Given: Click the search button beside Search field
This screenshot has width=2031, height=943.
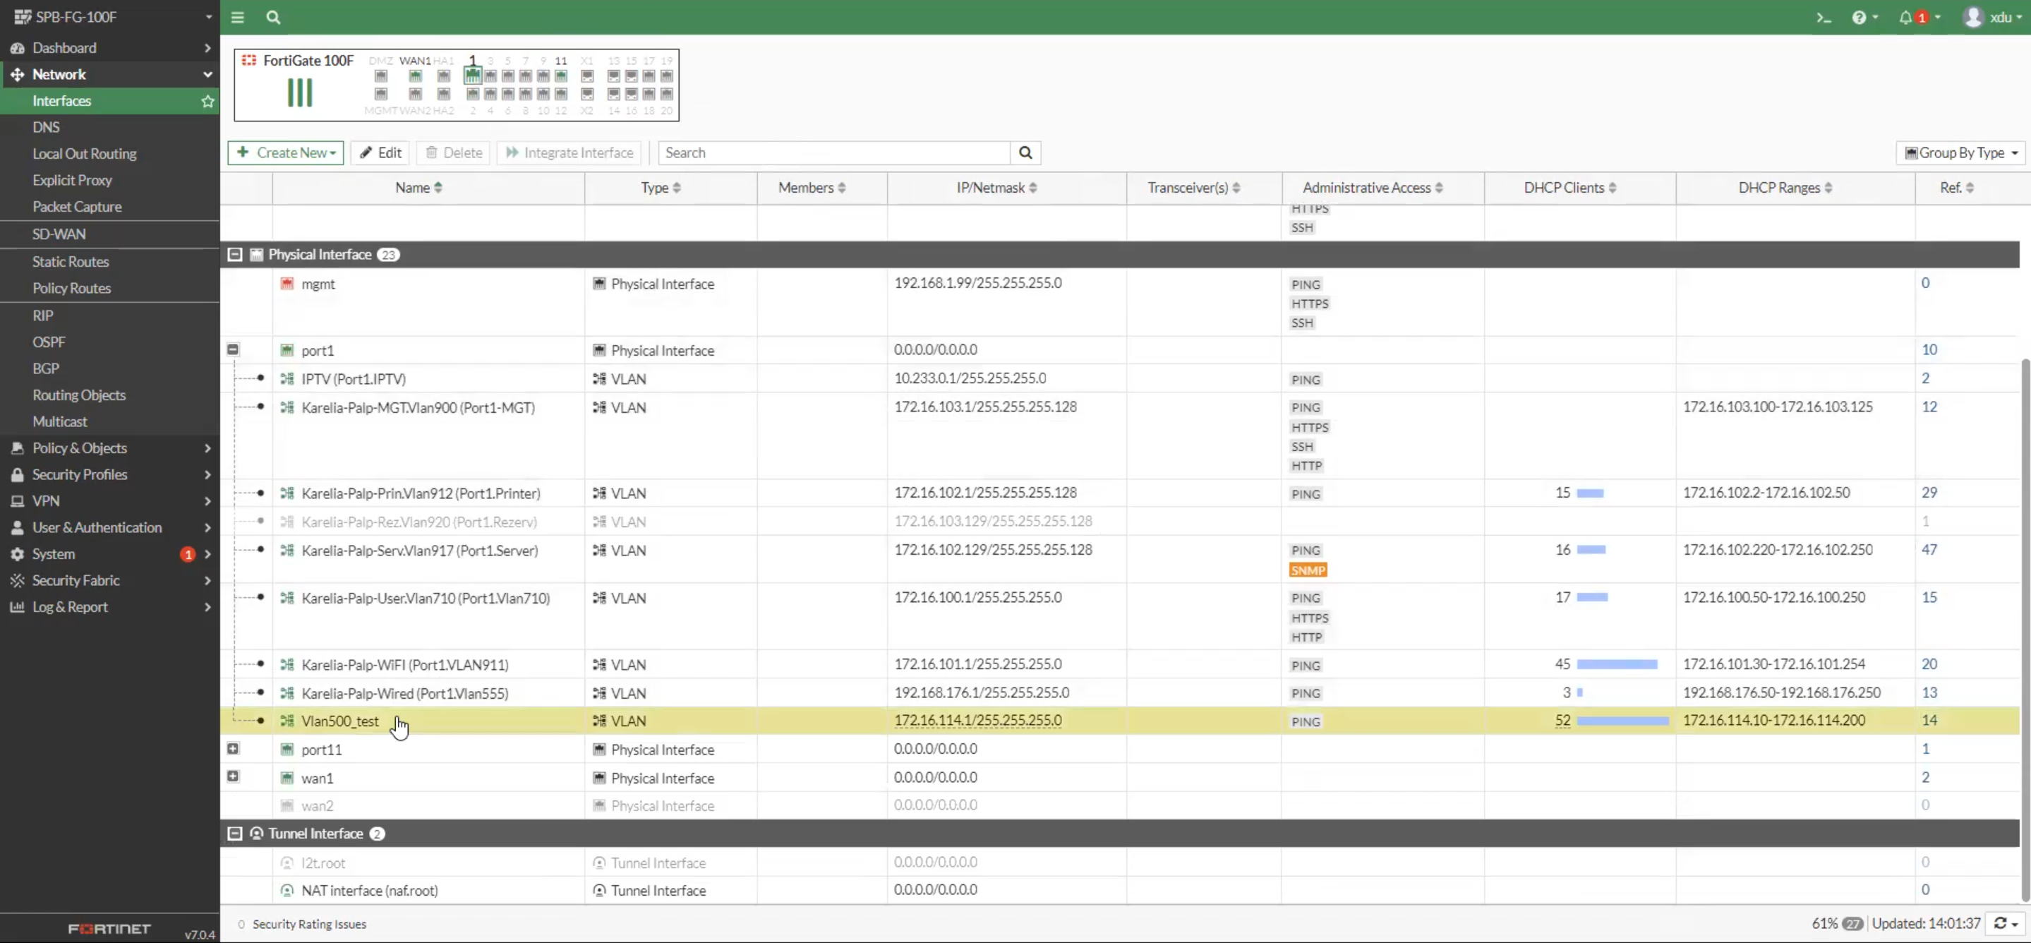Looking at the screenshot, I should 1025,153.
